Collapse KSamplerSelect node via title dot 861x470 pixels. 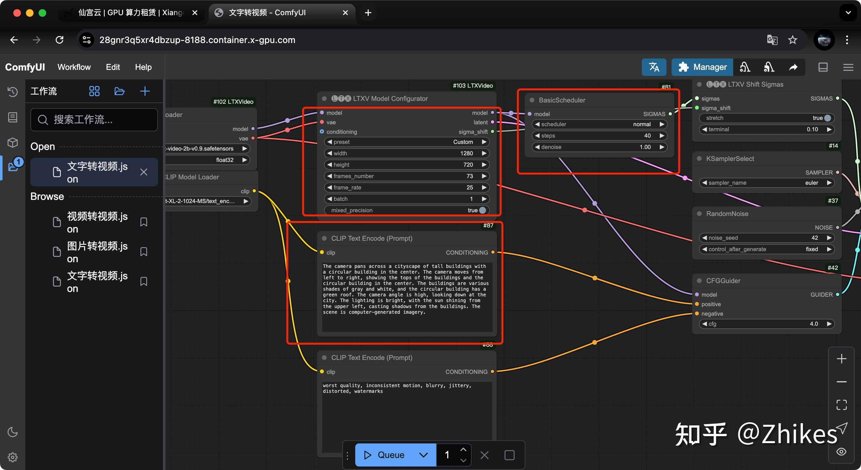pyautogui.click(x=699, y=159)
